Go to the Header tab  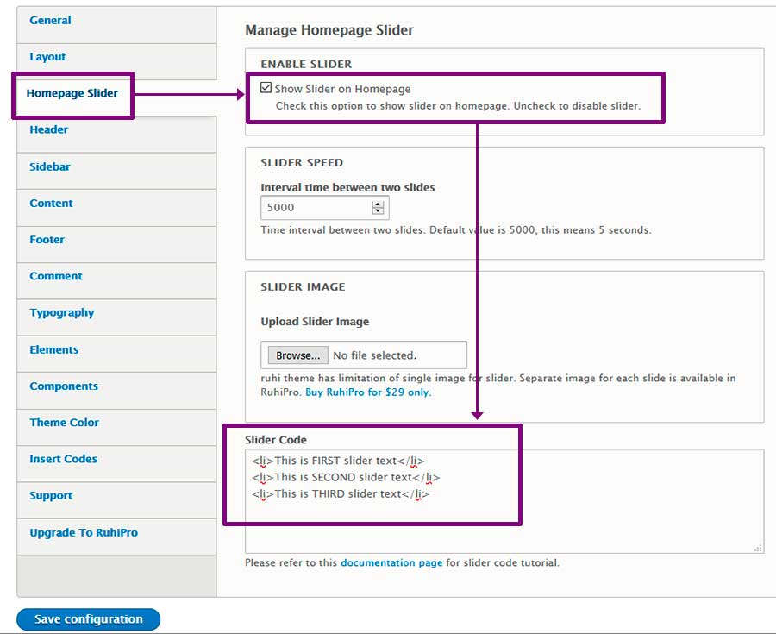(49, 129)
